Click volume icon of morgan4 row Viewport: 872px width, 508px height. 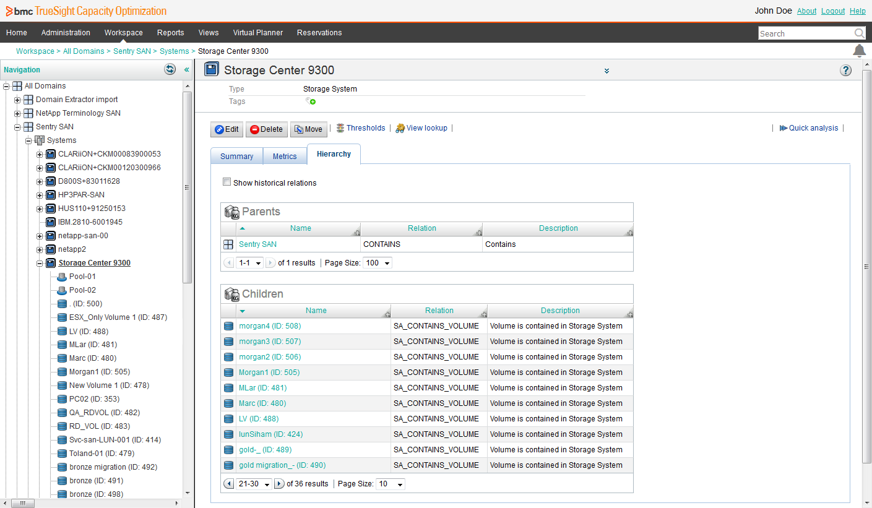(x=228, y=326)
